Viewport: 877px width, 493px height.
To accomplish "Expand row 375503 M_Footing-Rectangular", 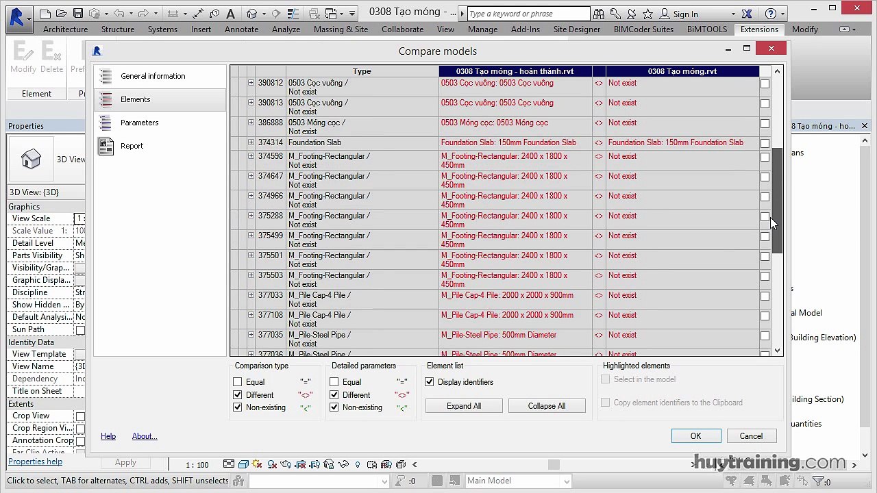I will point(251,275).
